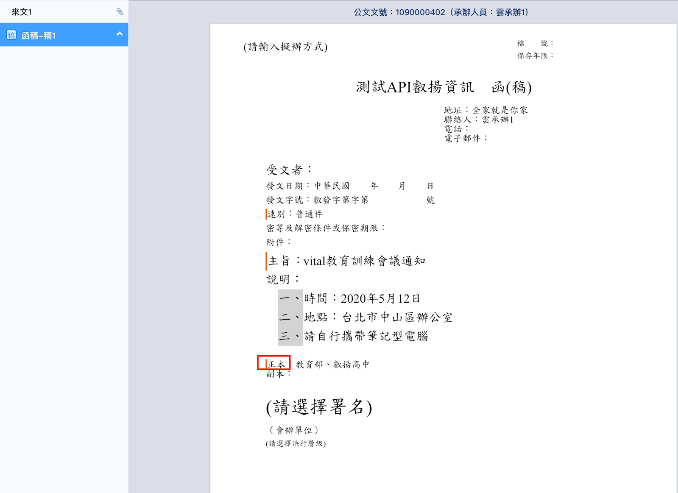Collapse the 函稿-稿1 section with the chevron
Screen dimensions: 678x493
tap(120, 34)
